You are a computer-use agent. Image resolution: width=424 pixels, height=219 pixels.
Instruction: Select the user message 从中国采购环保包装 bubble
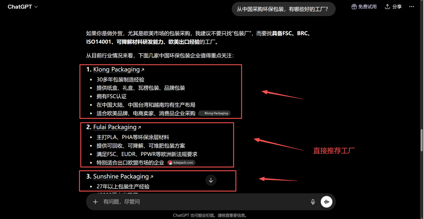[284, 9]
